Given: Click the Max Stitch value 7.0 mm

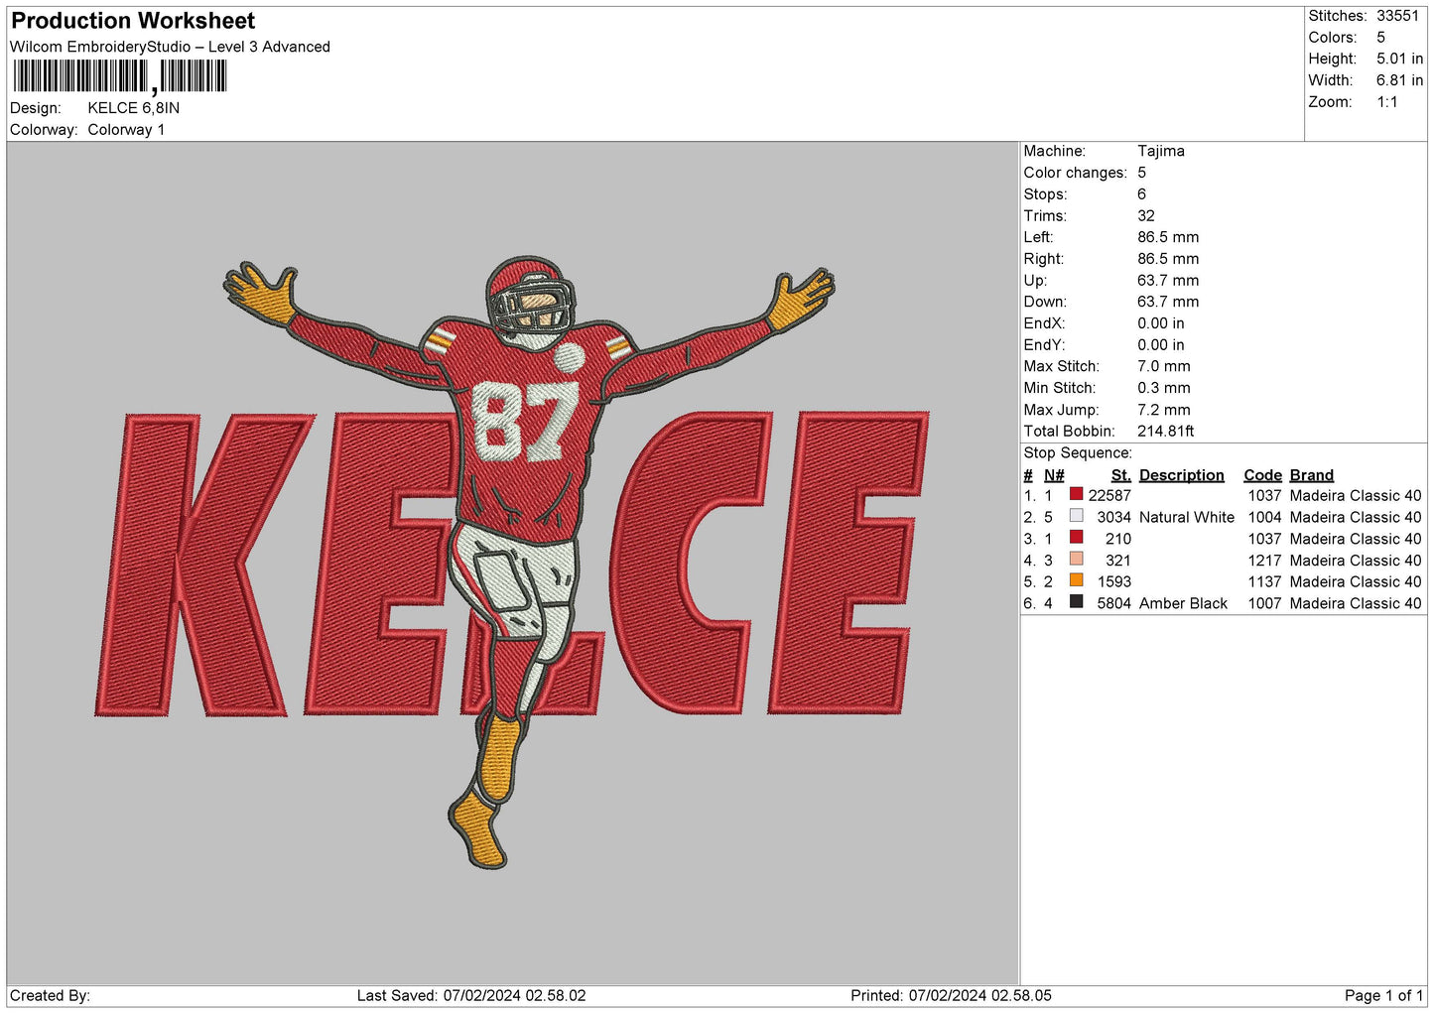Looking at the screenshot, I should tap(1164, 366).
